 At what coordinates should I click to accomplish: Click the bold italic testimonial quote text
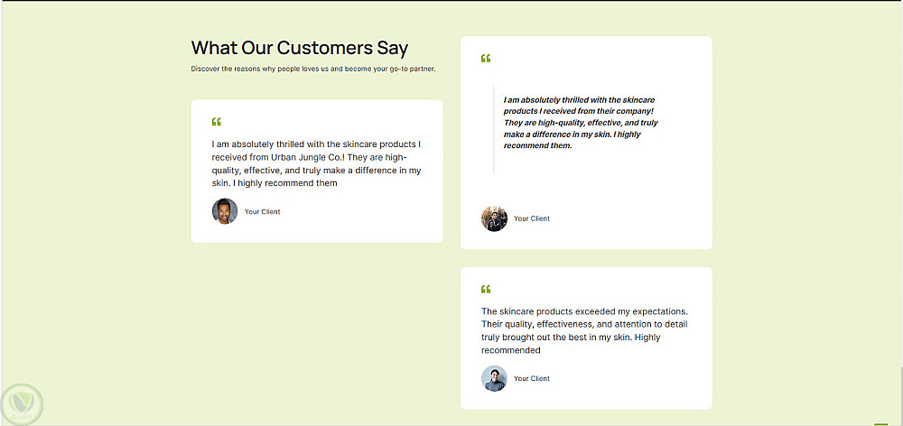[x=581, y=123]
